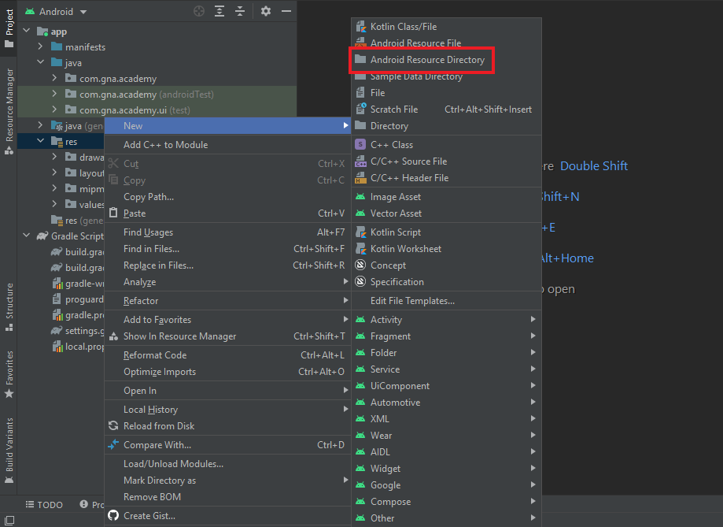Click the Collapse All icon in Project toolbar
The height and width of the screenshot is (527, 723).
(241, 11)
